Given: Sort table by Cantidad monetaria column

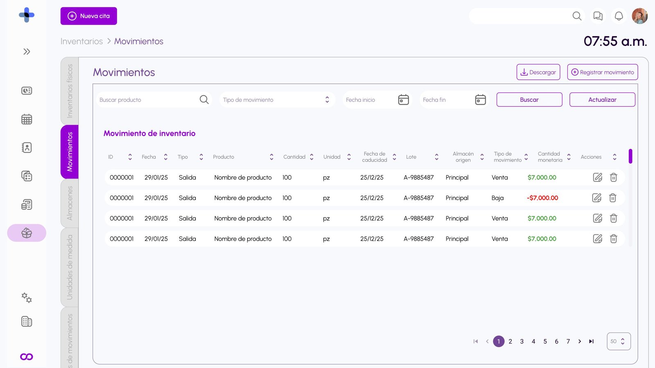Looking at the screenshot, I should [569, 157].
